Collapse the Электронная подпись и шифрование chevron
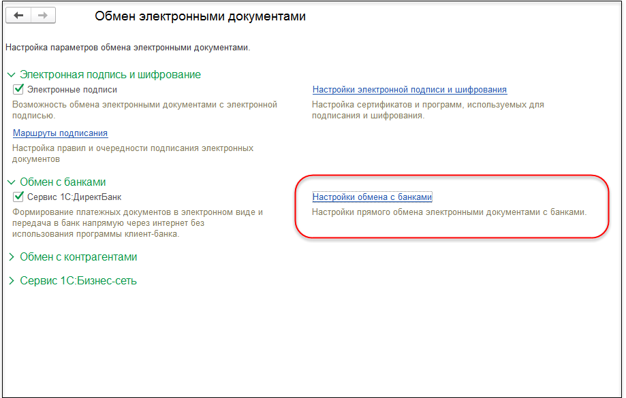 (11, 75)
